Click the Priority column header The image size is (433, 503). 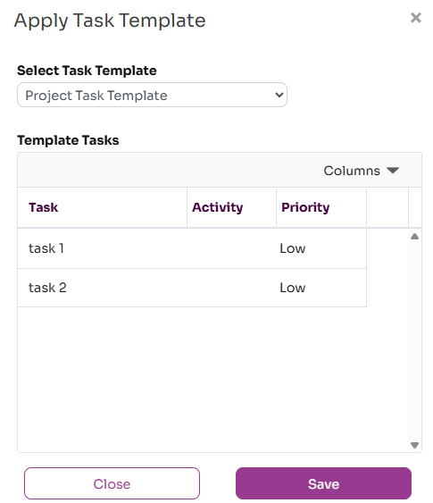[x=321, y=207]
